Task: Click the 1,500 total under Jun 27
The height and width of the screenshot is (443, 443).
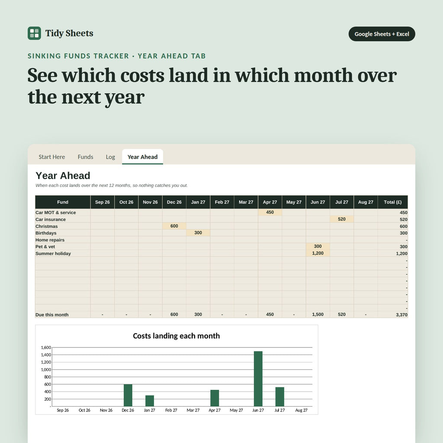Action: pos(318,315)
